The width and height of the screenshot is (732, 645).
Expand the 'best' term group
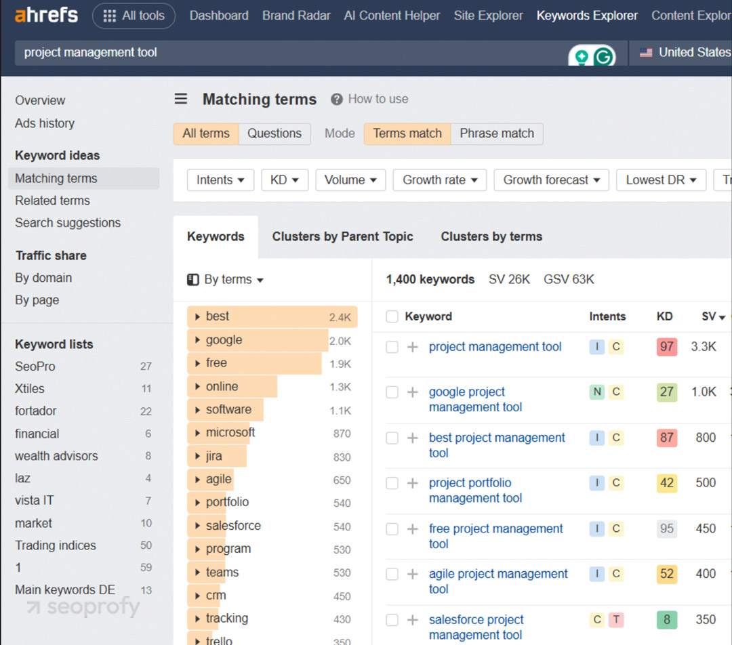(197, 316)
